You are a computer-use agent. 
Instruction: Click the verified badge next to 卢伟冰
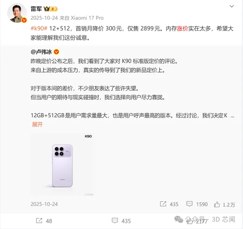56,52
